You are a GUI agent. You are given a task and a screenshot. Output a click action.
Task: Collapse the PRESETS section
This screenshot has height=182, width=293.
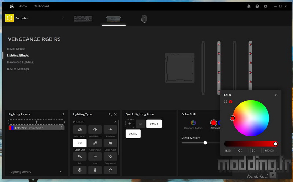(115, 122)
